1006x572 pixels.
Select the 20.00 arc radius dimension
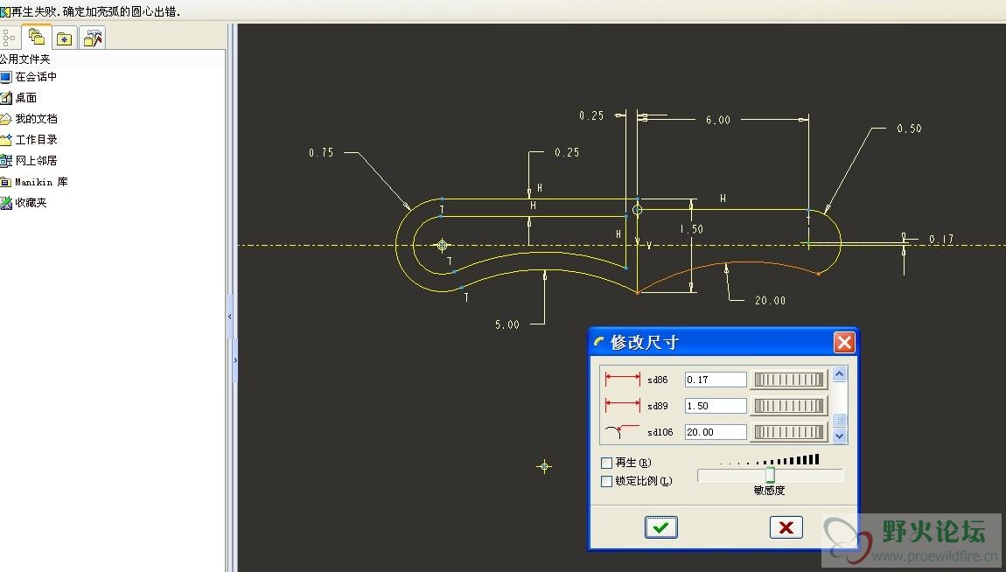(x=770, y=300)
